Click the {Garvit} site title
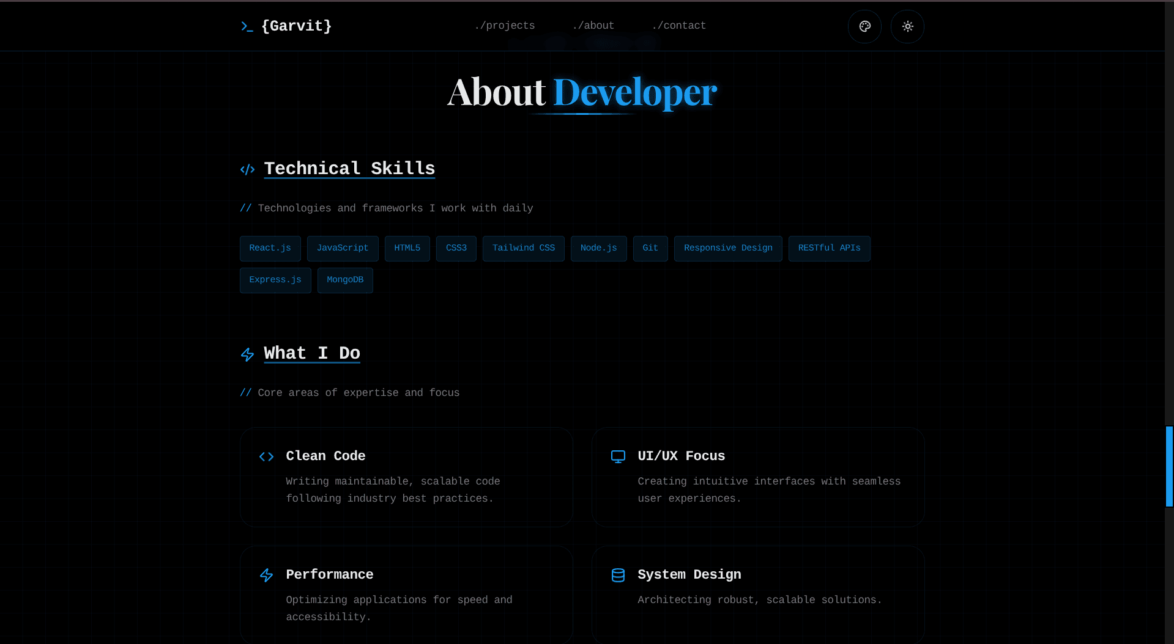This screenshot has height=644, width=1174. point(296,26)
